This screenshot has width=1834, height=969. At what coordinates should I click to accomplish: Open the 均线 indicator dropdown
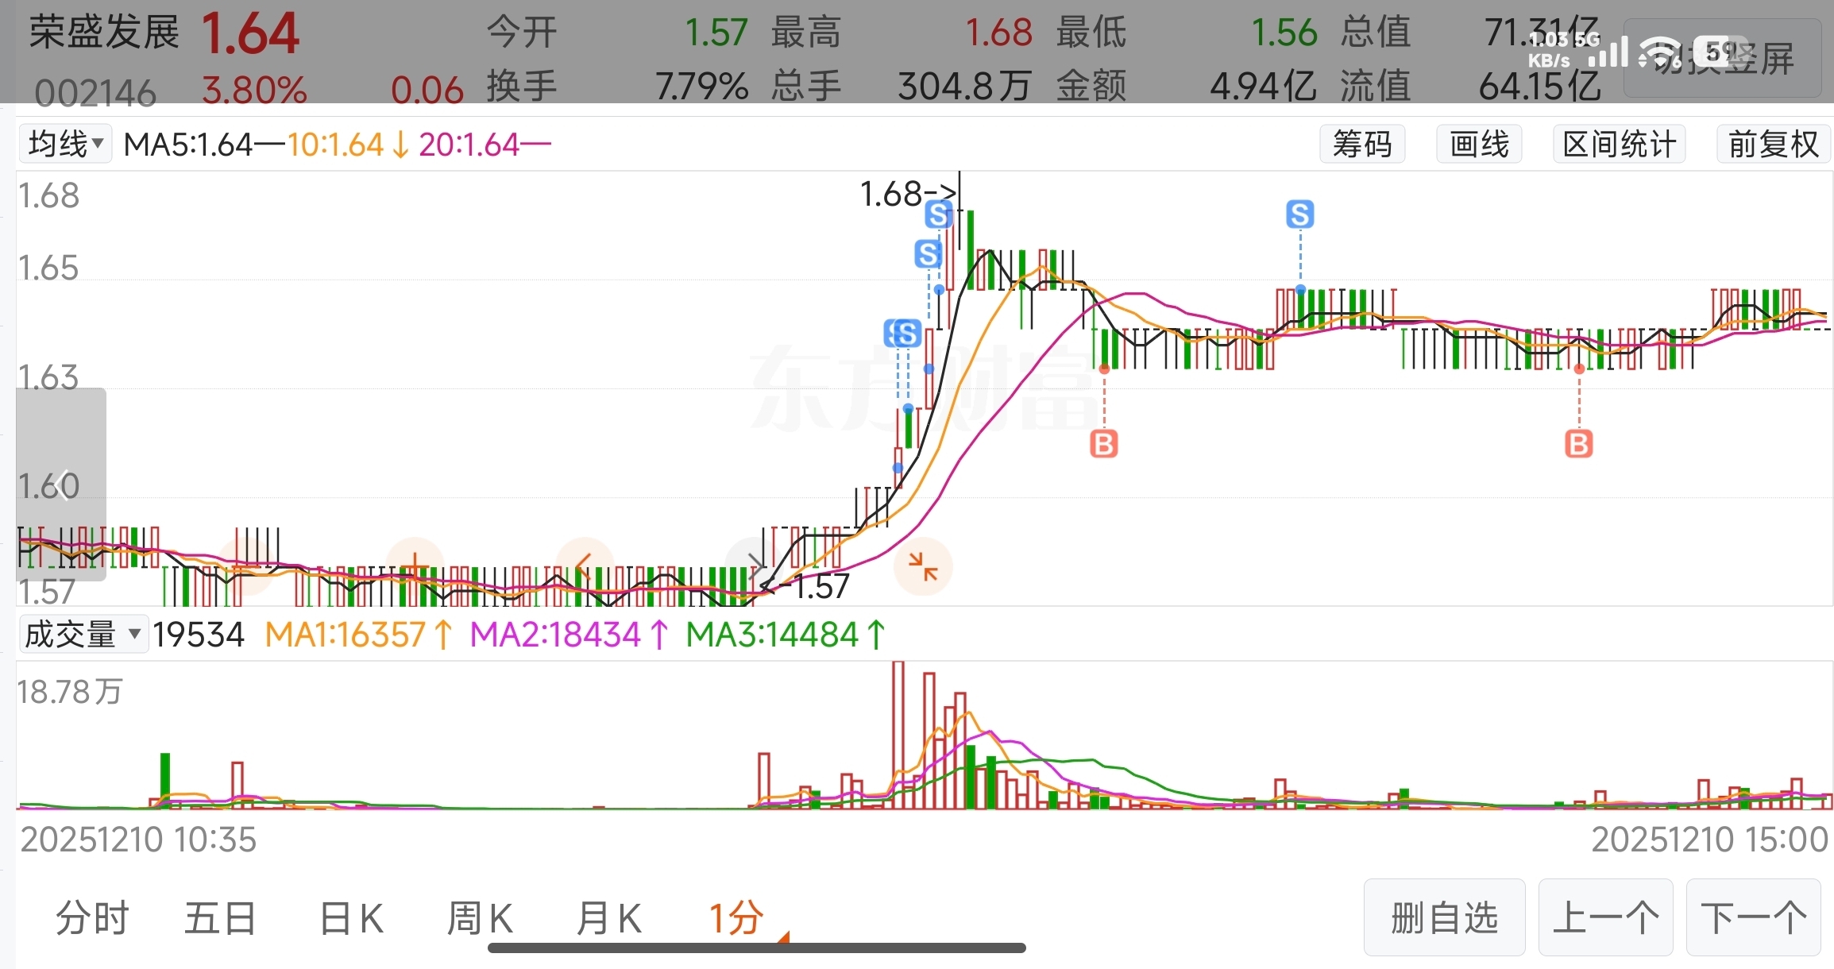tap(65, 145)
